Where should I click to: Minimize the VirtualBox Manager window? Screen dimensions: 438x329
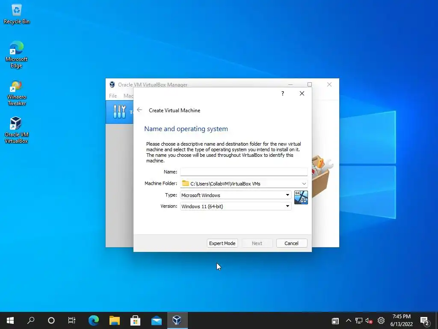pos(290,84)
